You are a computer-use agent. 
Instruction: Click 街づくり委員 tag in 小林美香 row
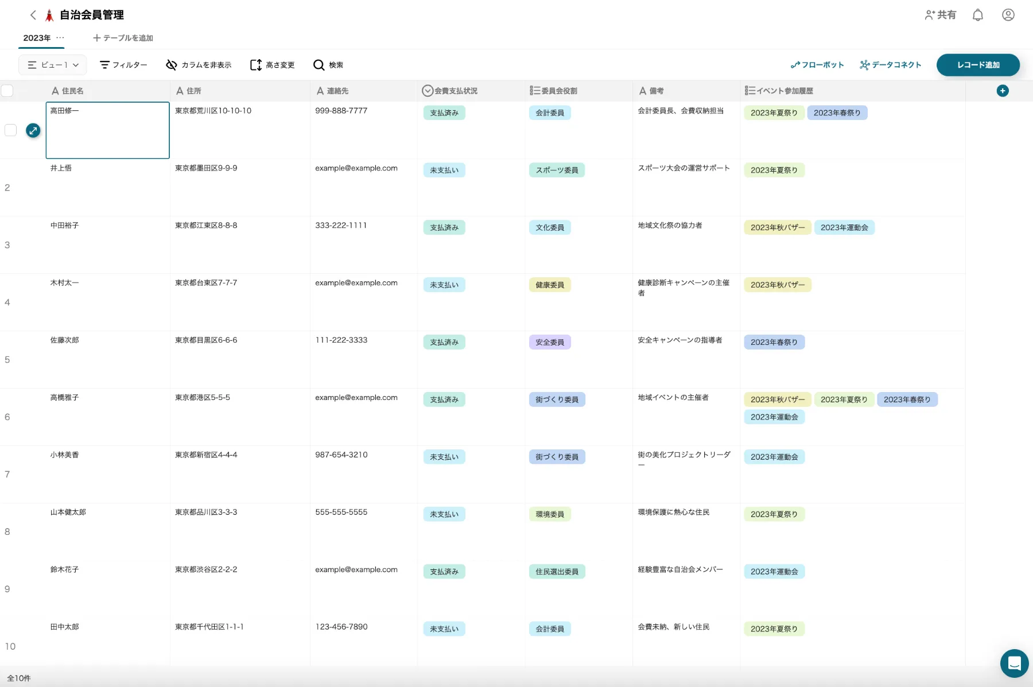pos(557,457)
